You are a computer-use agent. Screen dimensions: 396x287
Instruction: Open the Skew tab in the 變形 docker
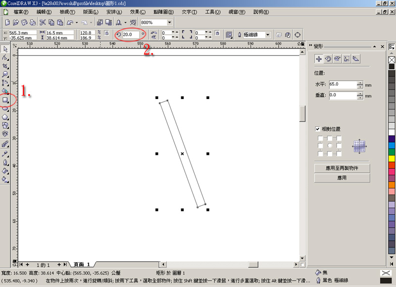(356, 59)
